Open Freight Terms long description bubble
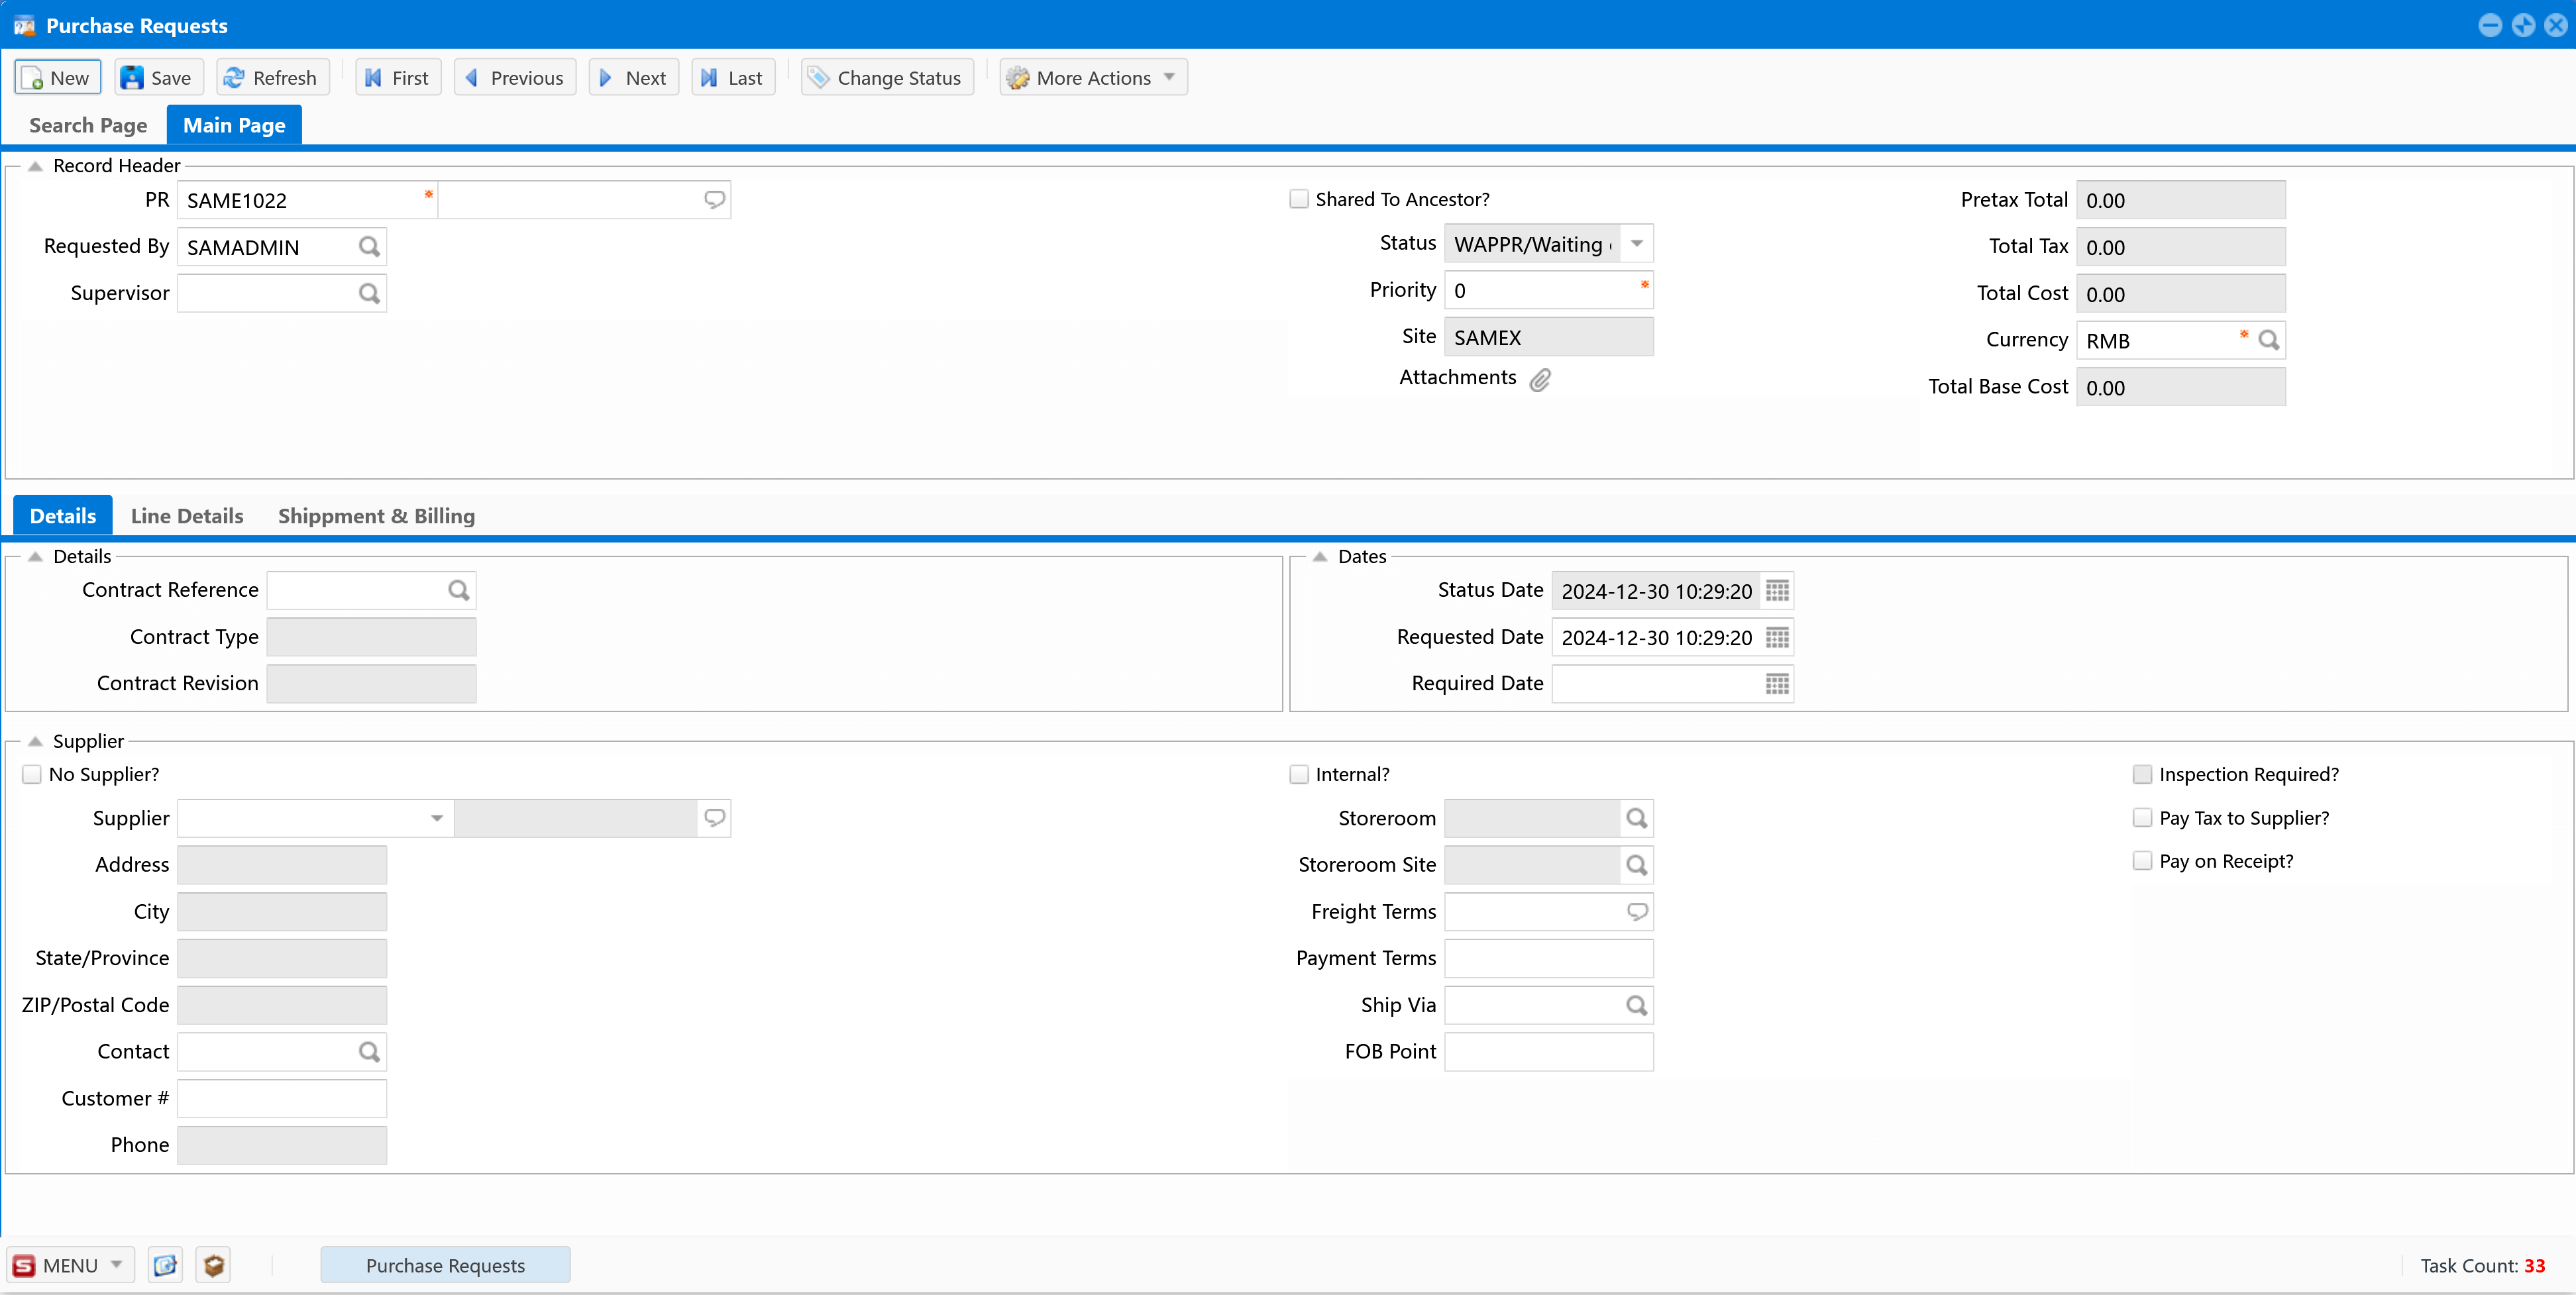The width and height of the screenshot is (2576, 1295). click(x=1636, y=911)
